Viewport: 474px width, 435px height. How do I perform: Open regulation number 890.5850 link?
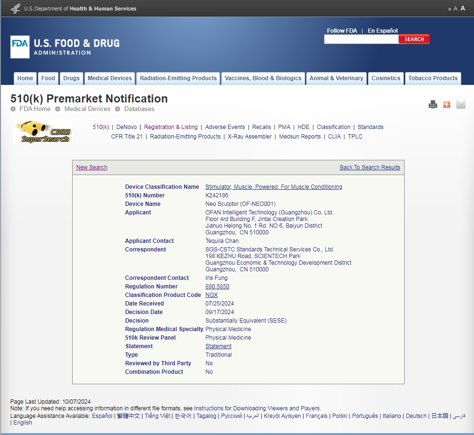click(217, 287)
